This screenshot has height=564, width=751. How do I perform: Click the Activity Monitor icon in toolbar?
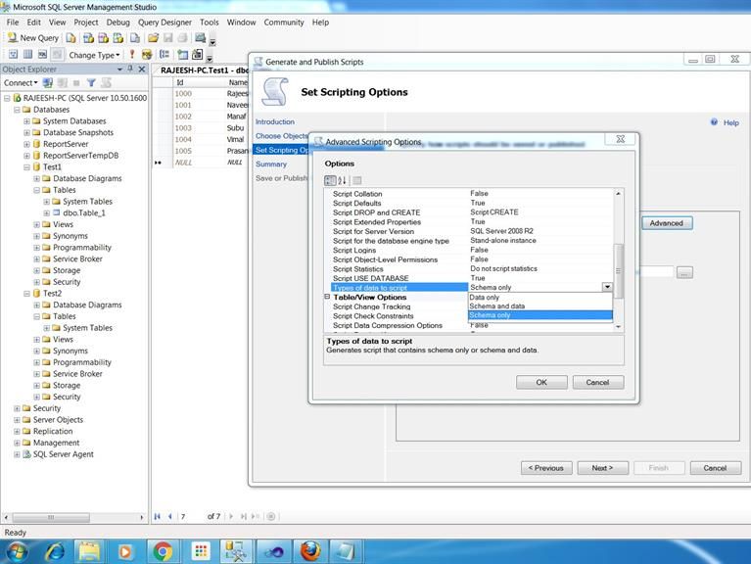pyautogui.click(x=200, y=38)
